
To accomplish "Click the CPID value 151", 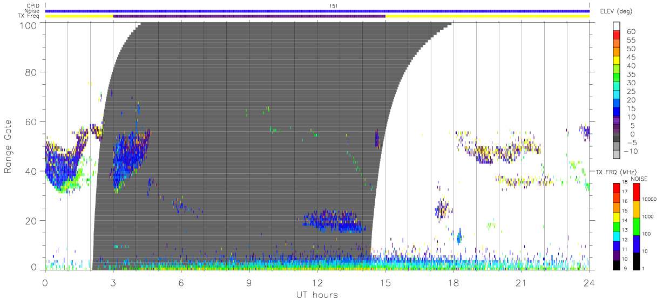I will pyautogui.click(x=333, y=6).
